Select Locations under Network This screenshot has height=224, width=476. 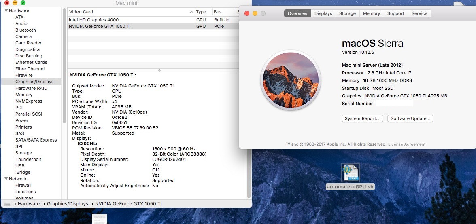25,192
